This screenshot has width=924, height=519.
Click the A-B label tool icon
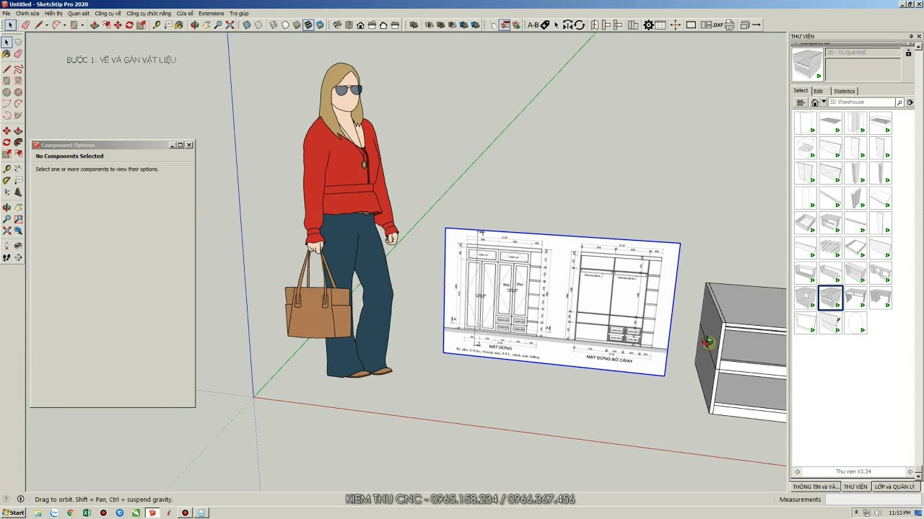point(533,25)
